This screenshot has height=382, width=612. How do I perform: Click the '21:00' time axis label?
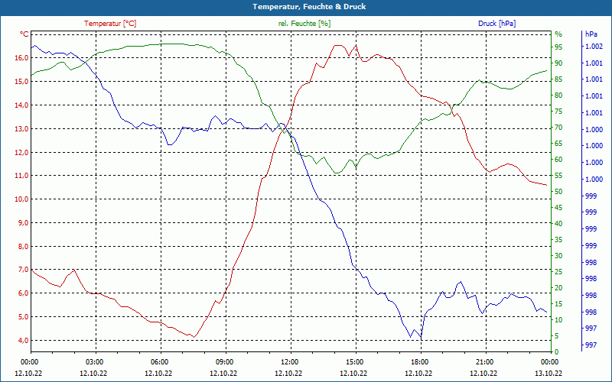coord(486,361)
